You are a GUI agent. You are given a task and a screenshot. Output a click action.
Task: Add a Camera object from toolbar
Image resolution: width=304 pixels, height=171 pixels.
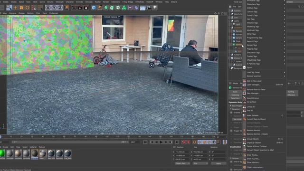click(x=149, y=8)
